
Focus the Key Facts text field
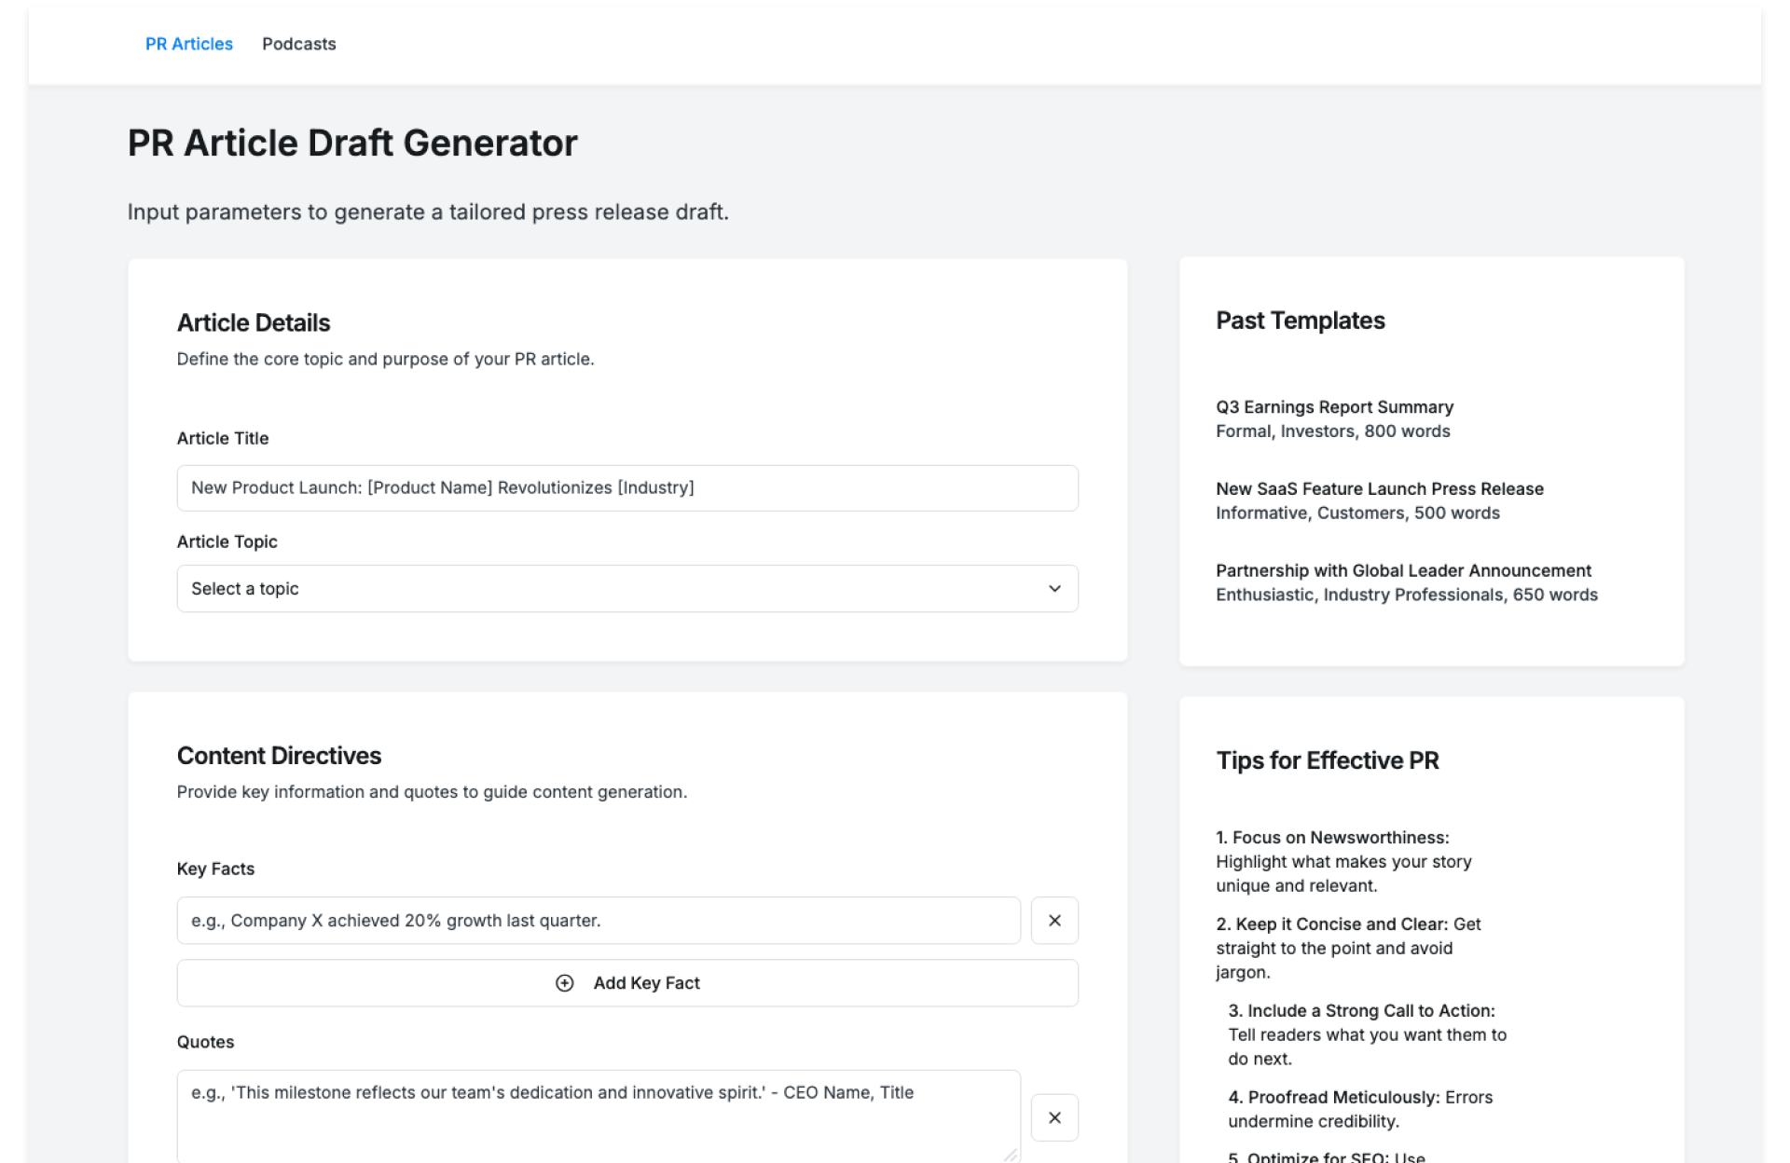coord(598,920)
